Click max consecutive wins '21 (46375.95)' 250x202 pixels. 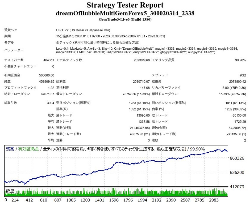[140, 128]
